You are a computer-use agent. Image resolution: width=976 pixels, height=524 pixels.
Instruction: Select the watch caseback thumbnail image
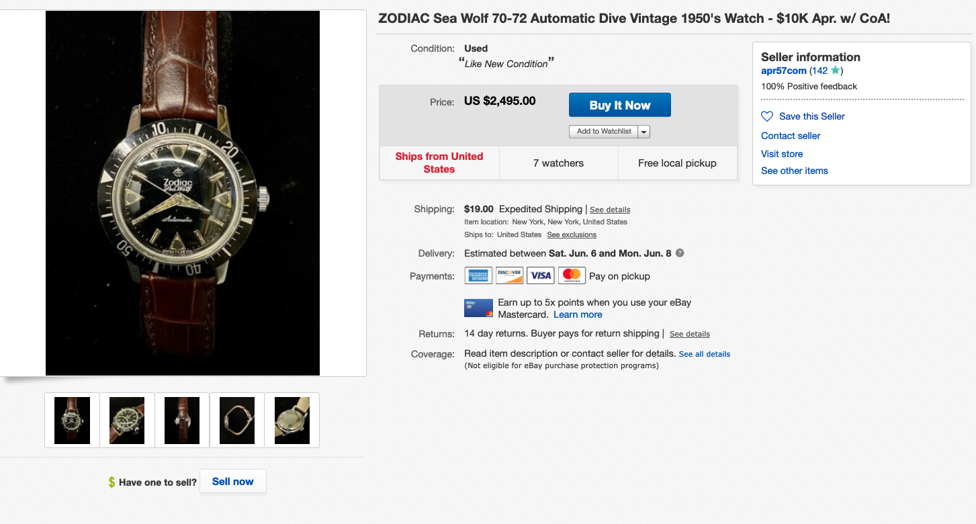tap(292, 420)
